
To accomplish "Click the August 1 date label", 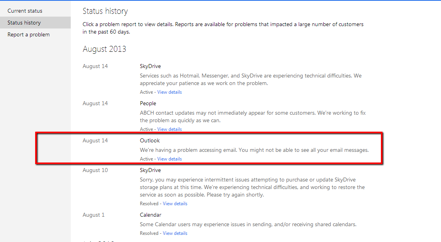I will (93, 215).
